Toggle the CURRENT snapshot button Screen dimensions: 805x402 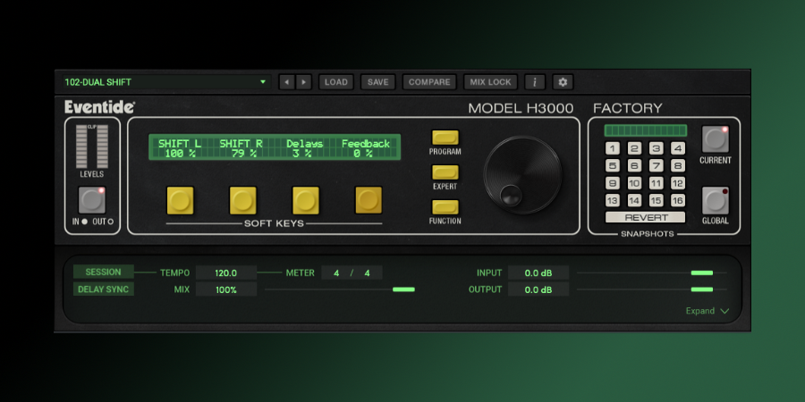(716, 139)
